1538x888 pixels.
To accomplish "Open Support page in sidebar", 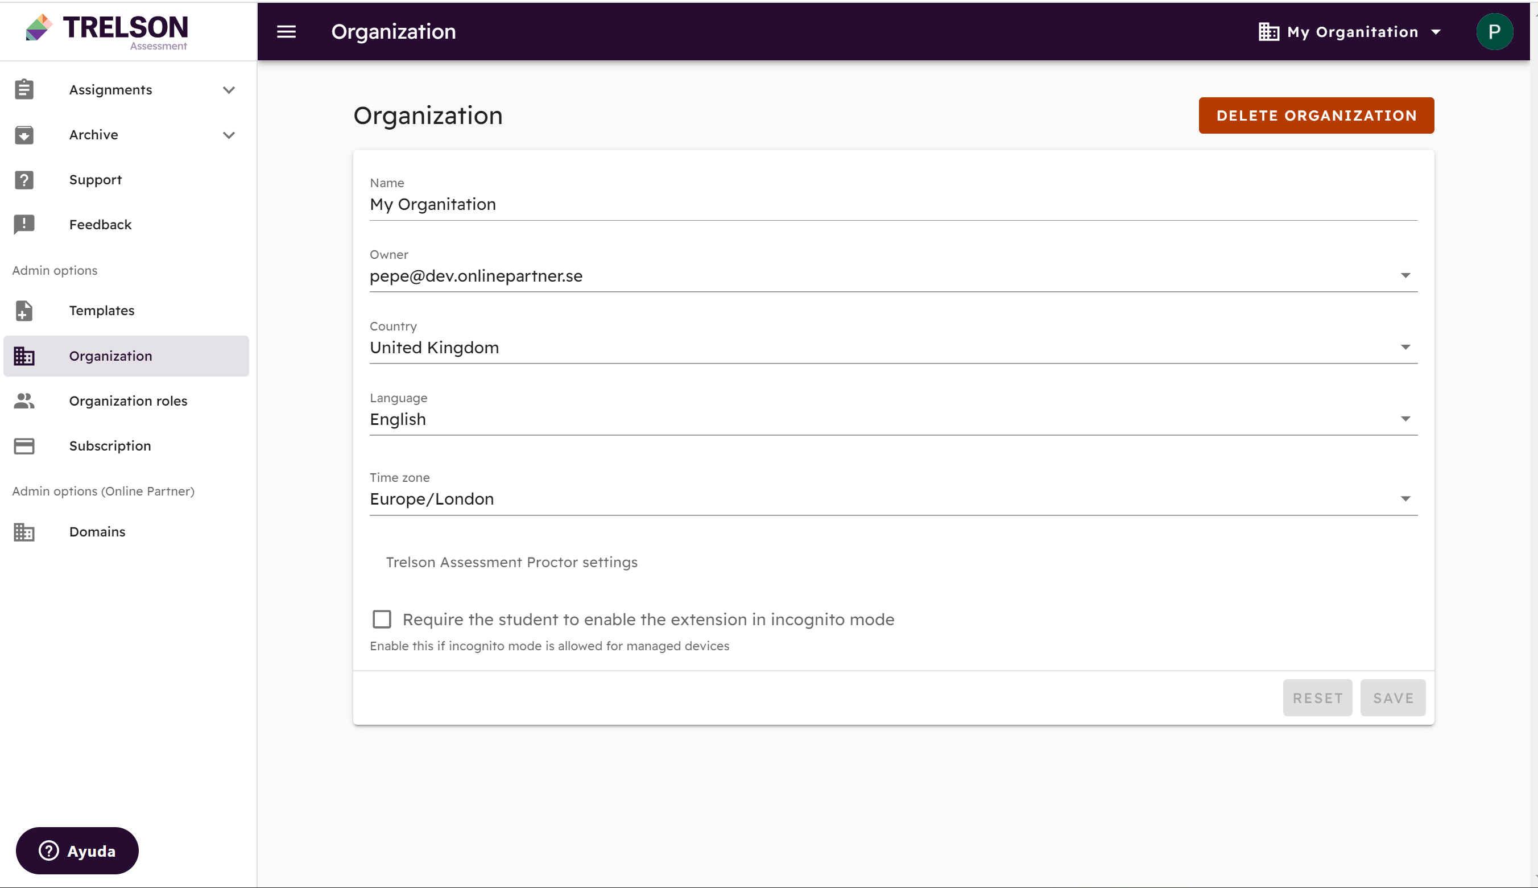I will pyautogui.click(x=126, y=180).
